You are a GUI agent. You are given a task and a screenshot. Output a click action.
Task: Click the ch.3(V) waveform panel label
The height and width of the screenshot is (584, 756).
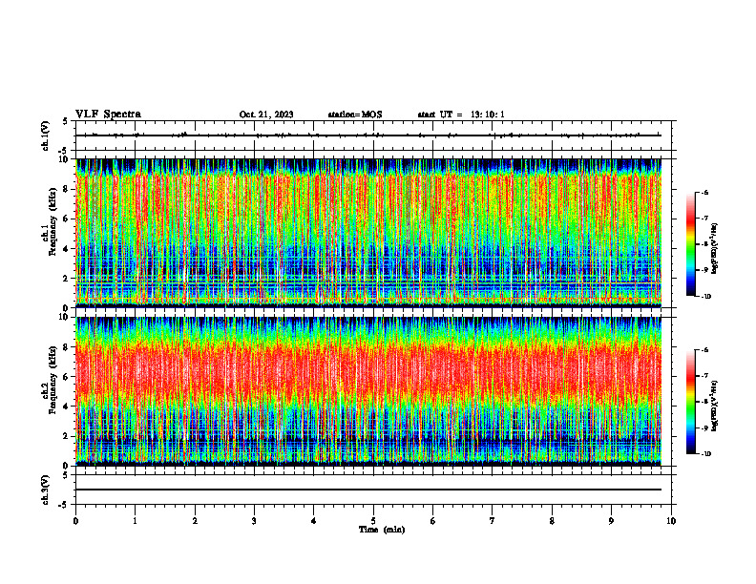click(x=46, y=490)
